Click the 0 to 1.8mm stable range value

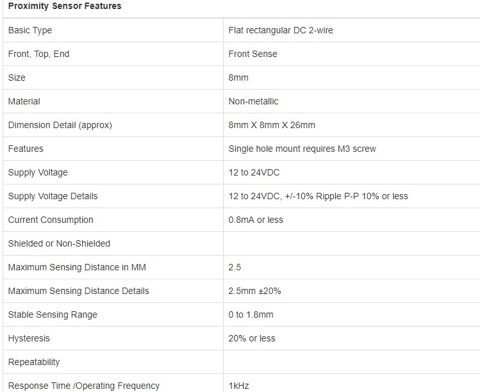251,314
